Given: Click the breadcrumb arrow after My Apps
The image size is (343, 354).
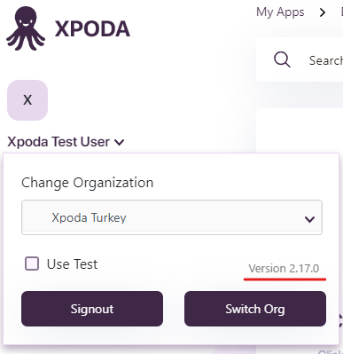Looking at the screenshot, I should [x=323, y=12].
